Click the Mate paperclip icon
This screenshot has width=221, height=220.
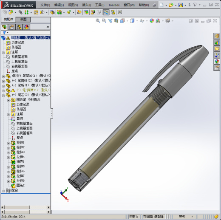coord(20,12)
